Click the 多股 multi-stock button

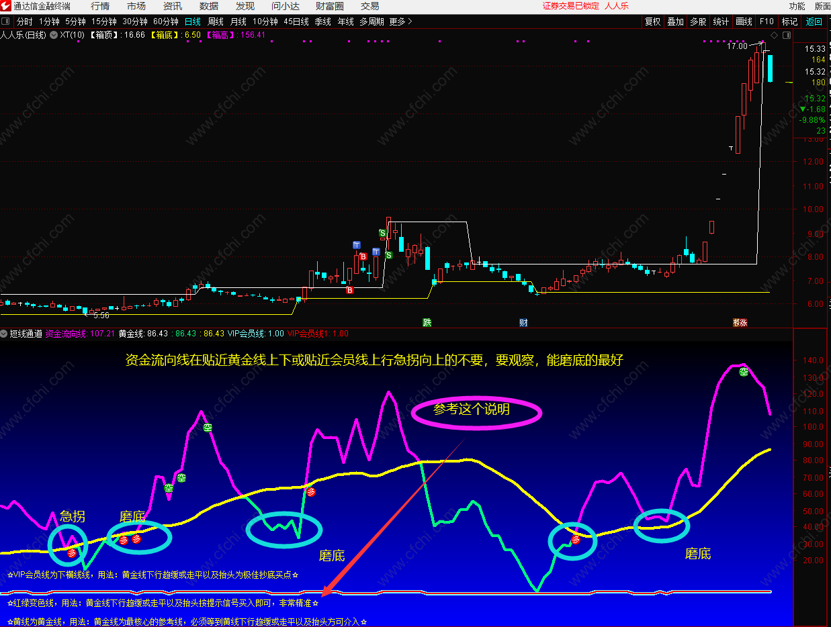[698, 21]
